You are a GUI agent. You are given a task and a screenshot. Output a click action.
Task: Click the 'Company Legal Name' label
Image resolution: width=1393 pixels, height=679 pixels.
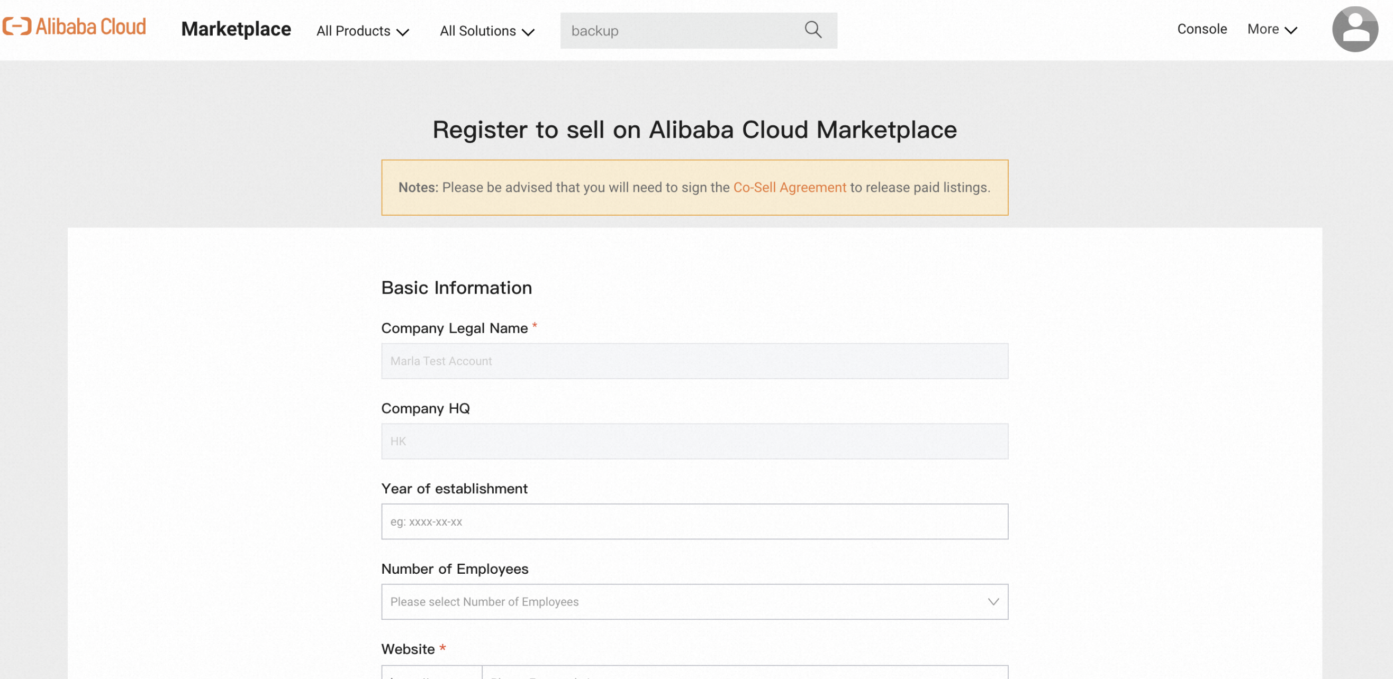[454, 328]
